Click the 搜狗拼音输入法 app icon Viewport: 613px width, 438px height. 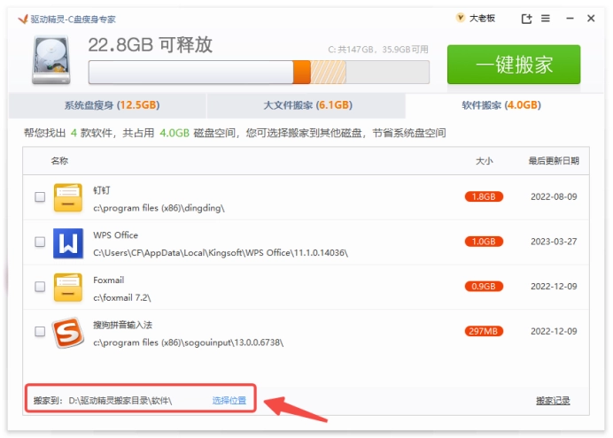[67, 332]
